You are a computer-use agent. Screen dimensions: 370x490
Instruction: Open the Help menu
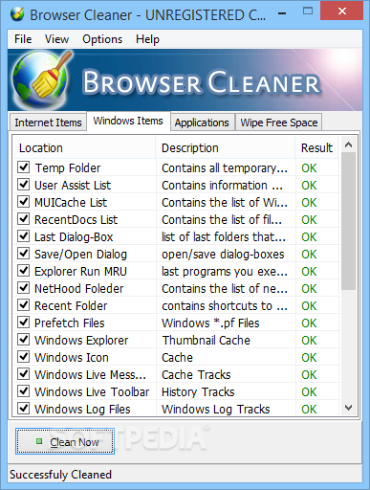pos(147,39)
